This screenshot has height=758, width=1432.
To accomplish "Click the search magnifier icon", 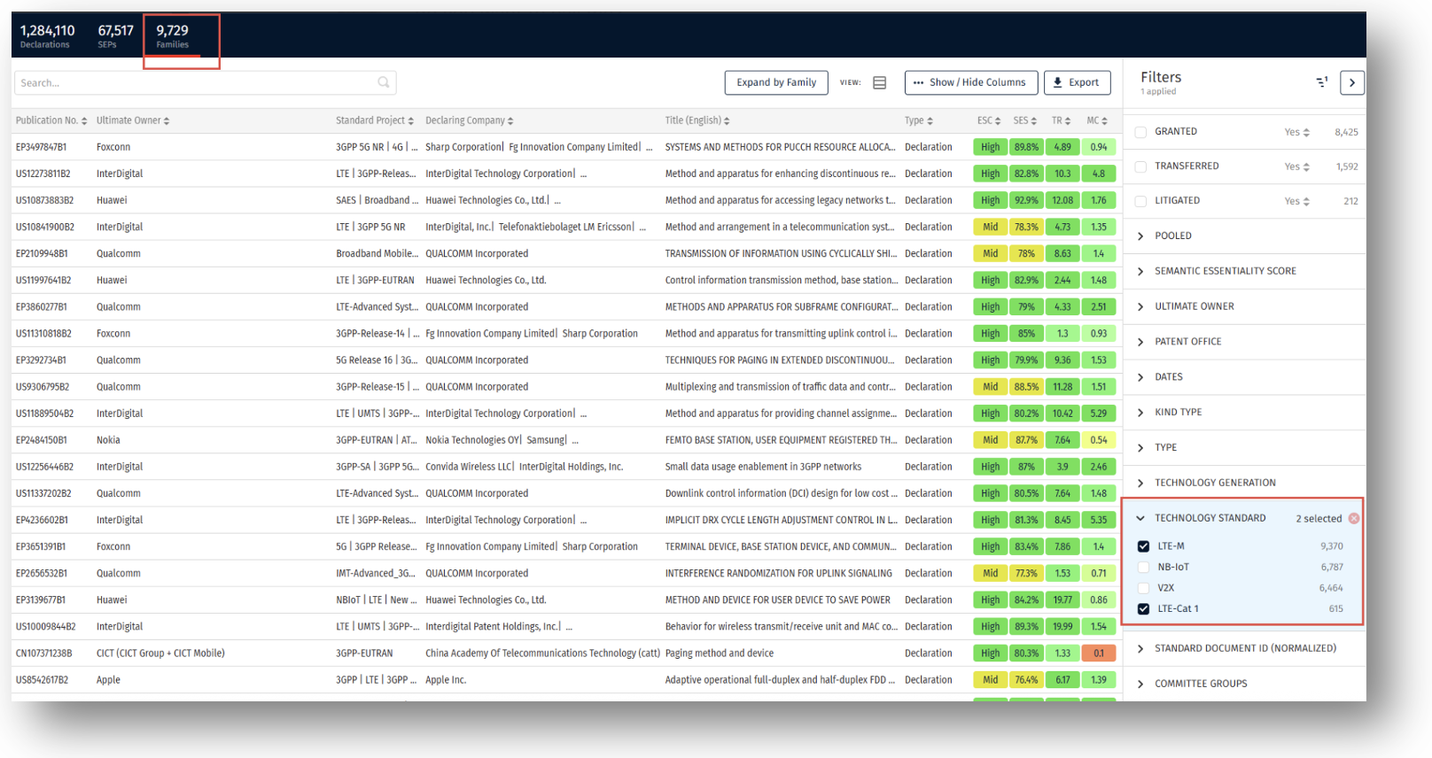I will pos(383,82).
